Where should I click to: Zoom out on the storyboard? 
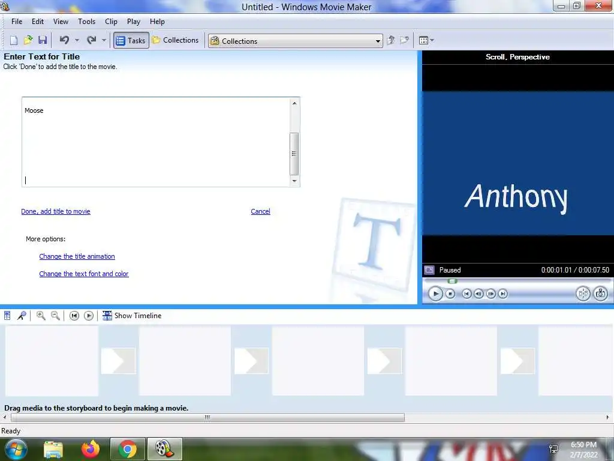[56, 316]
